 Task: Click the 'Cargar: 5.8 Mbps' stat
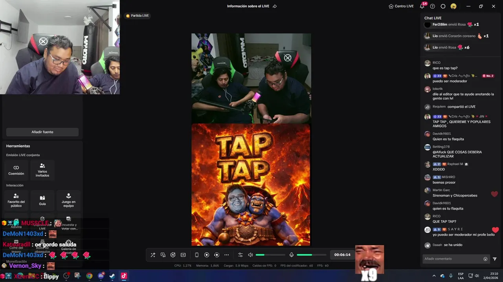coord(236,266)
